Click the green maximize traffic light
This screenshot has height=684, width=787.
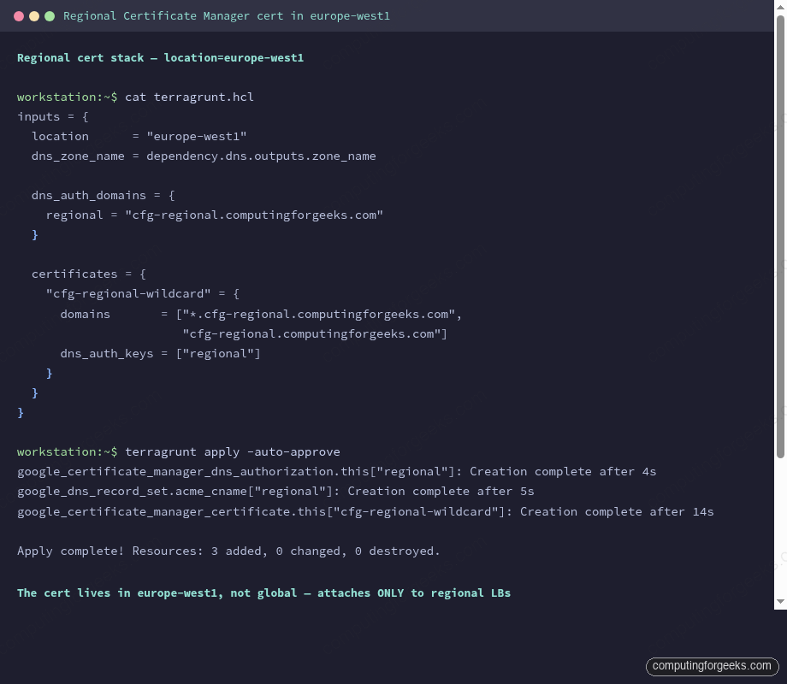pyautogui.click(x=50, y=15)
